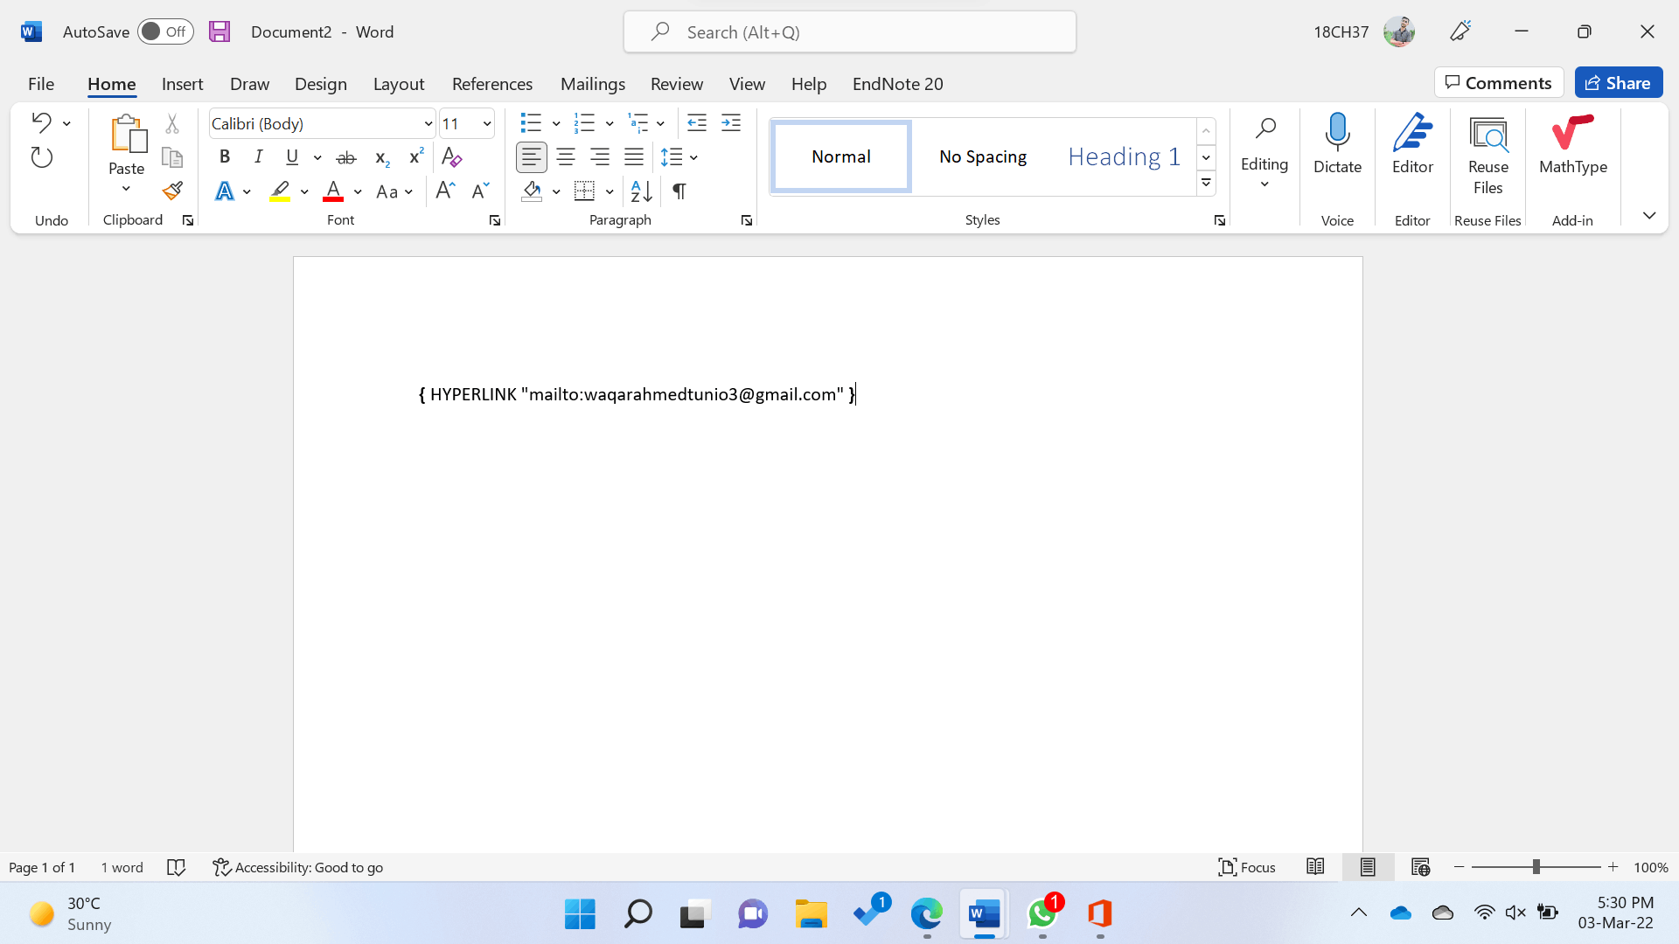Image resolution: width=1679 pixels, height=944 pixels.
Task: Click the Clear All Formatting icon
Action: click(451, 157)
